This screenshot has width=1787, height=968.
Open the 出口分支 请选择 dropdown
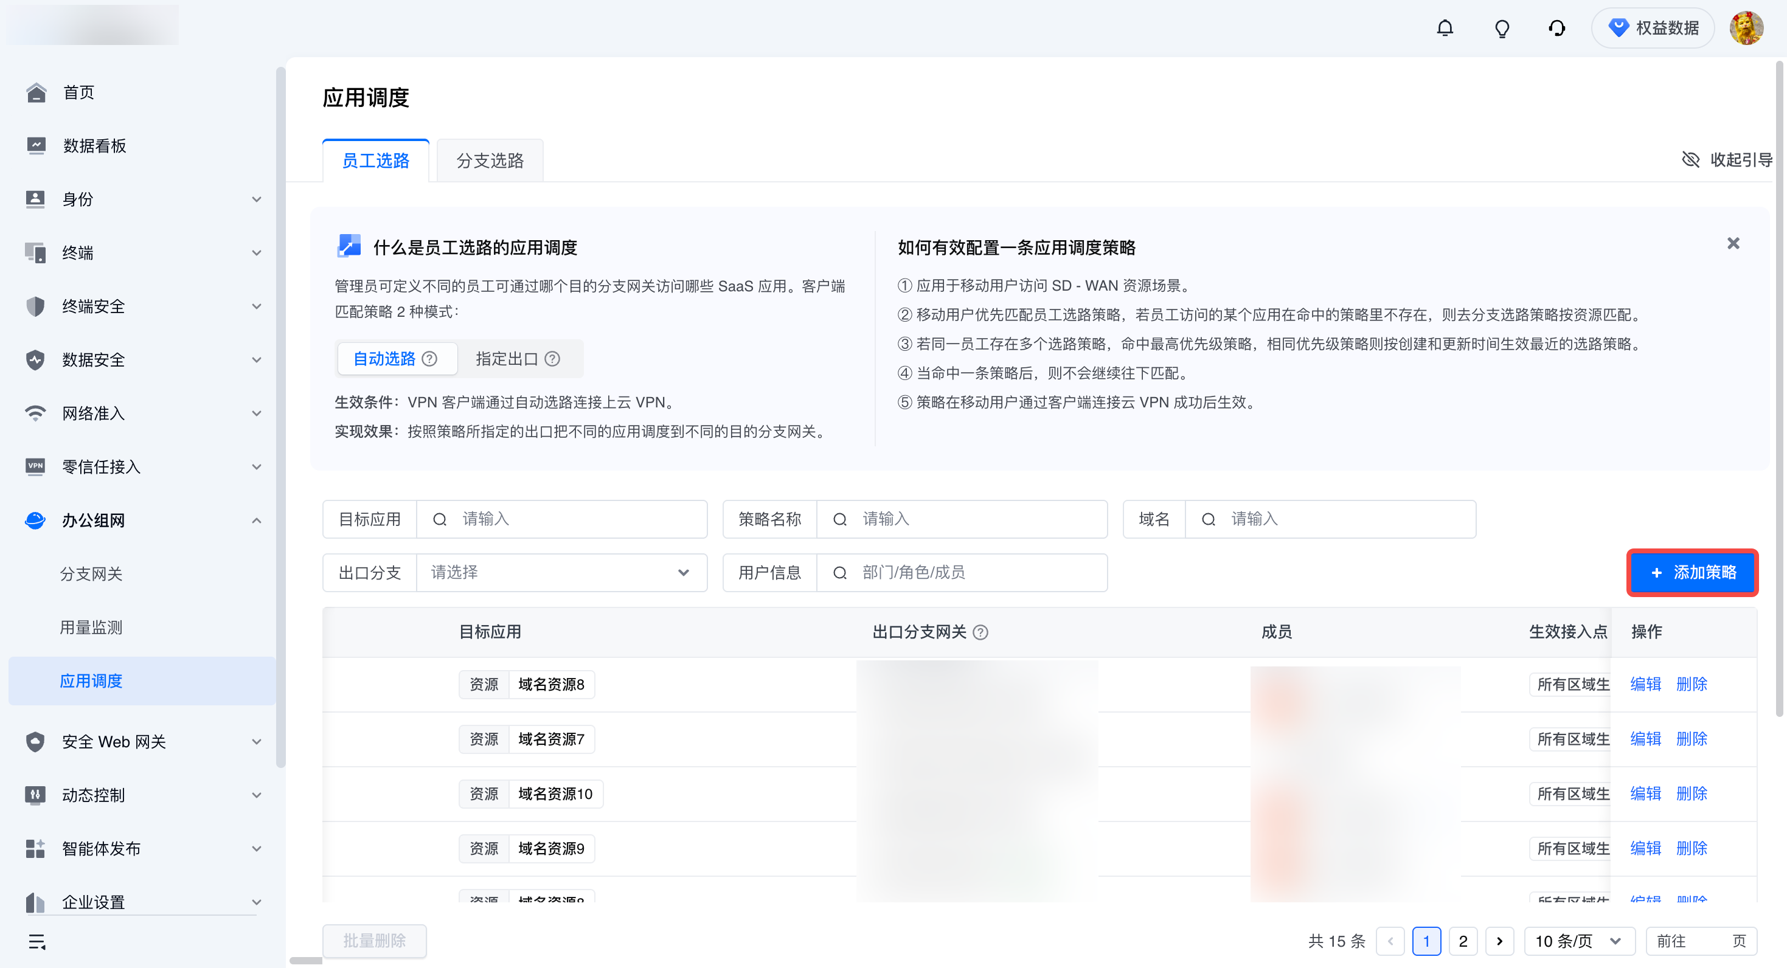[561, 573]
